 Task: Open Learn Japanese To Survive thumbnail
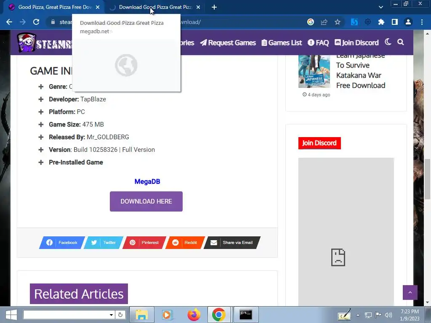pyautogui.click(x=314, y=71)
